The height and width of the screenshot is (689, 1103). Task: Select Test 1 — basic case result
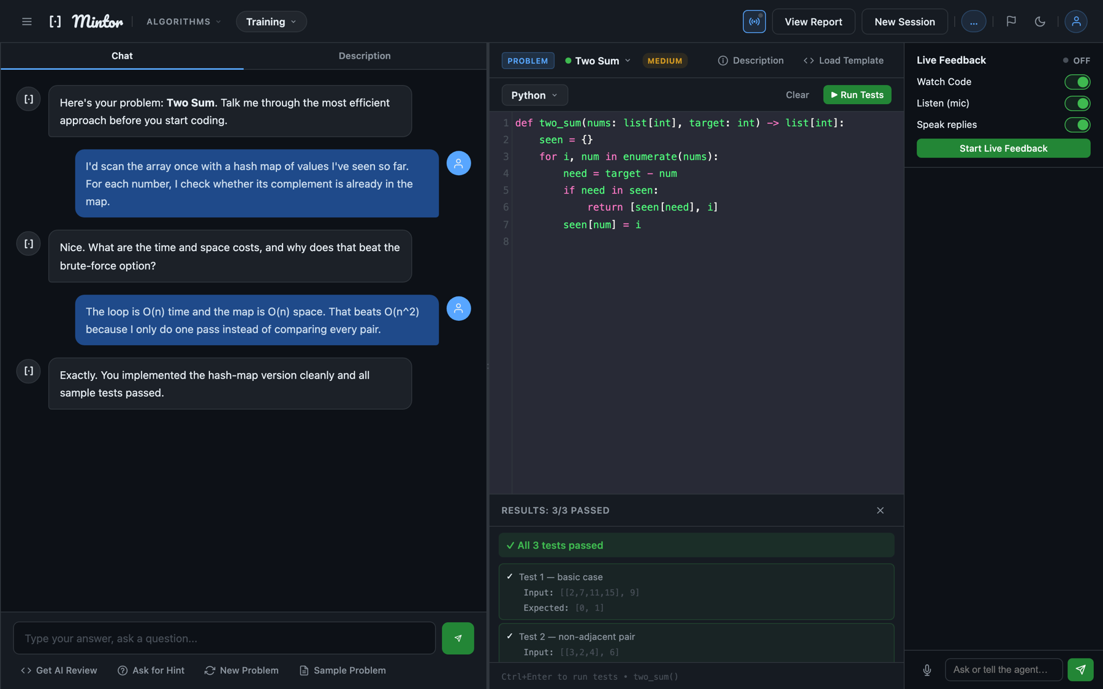click(696, 592)
